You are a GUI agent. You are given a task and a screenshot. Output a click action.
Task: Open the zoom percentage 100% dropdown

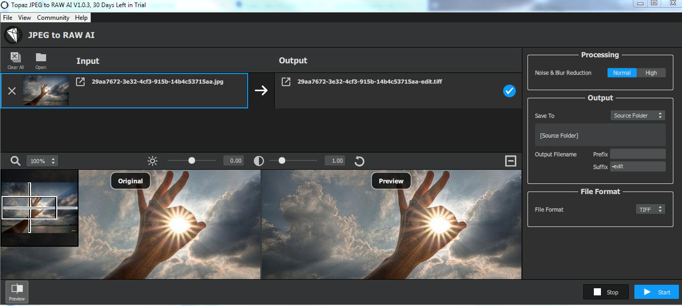(43, 161)
